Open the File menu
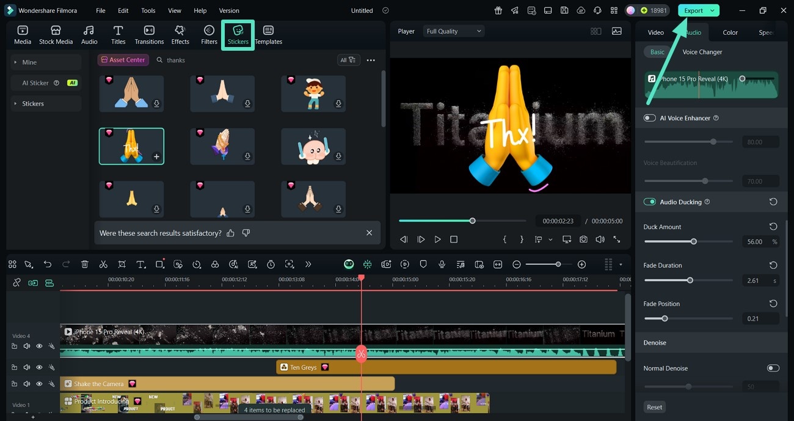 101,10
